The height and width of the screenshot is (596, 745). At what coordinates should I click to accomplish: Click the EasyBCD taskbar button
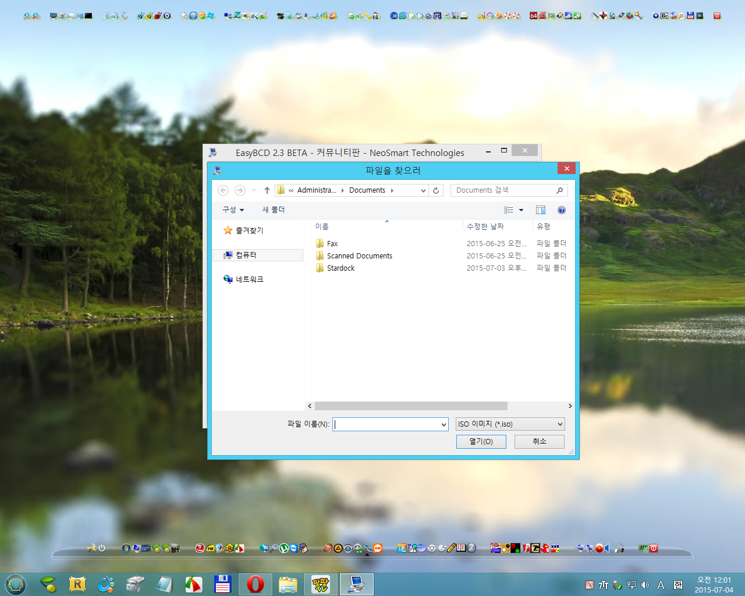(356, 584)
